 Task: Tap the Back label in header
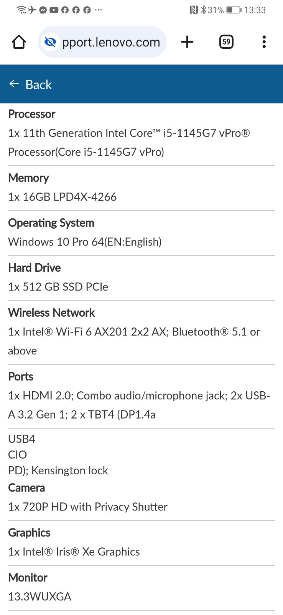coord(38,85)
